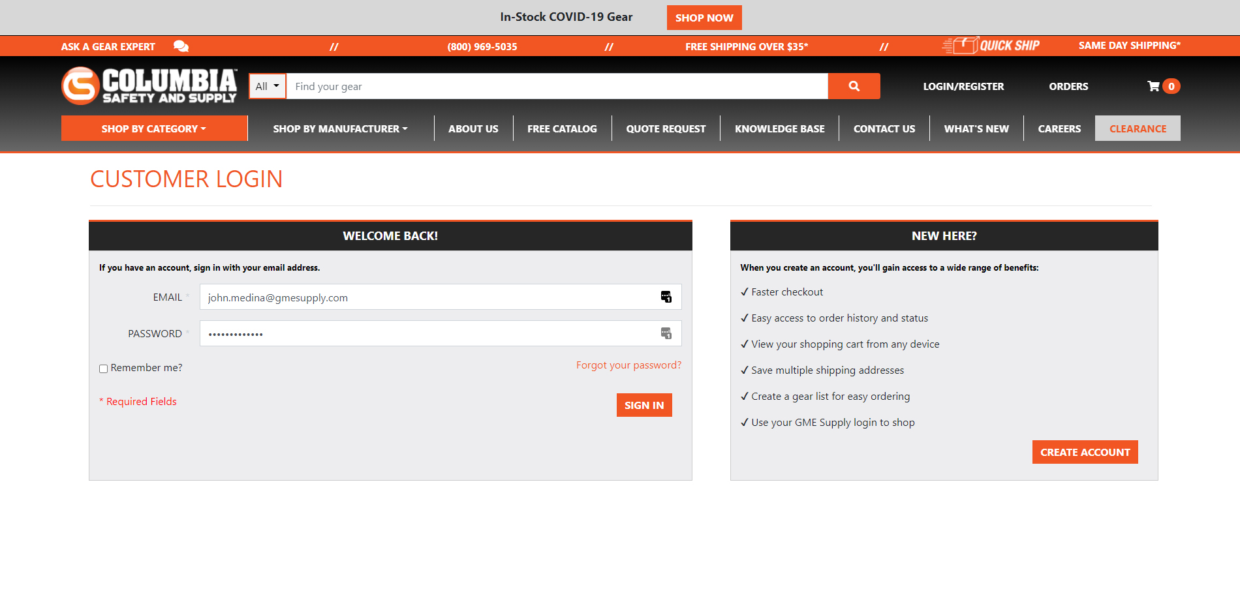Viewport: 1240px width, 602px height.
Task: Go to the Careers page
Action: (x=1059, y=128)
